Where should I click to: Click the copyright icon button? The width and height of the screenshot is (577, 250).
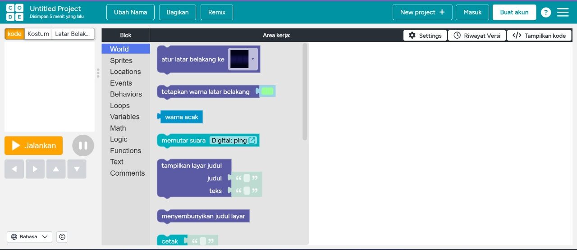click(62, 237)
